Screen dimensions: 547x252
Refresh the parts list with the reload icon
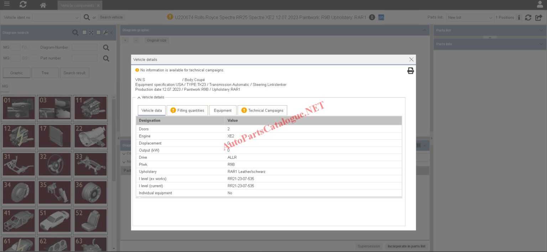click(x=528, y=17)
